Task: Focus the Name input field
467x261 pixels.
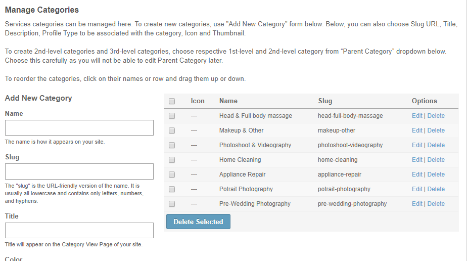Action: 79,128
